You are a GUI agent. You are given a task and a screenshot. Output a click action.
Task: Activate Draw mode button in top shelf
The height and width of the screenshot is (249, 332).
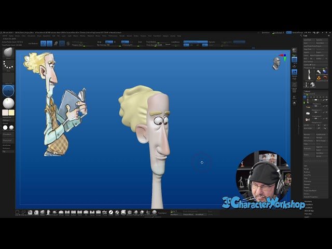click(49, 44)
